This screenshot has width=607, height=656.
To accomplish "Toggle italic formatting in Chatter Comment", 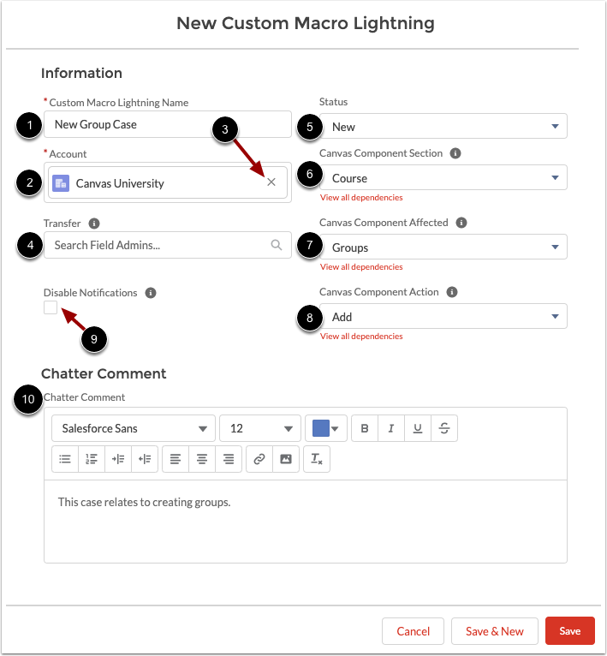I will click(391, 428).
